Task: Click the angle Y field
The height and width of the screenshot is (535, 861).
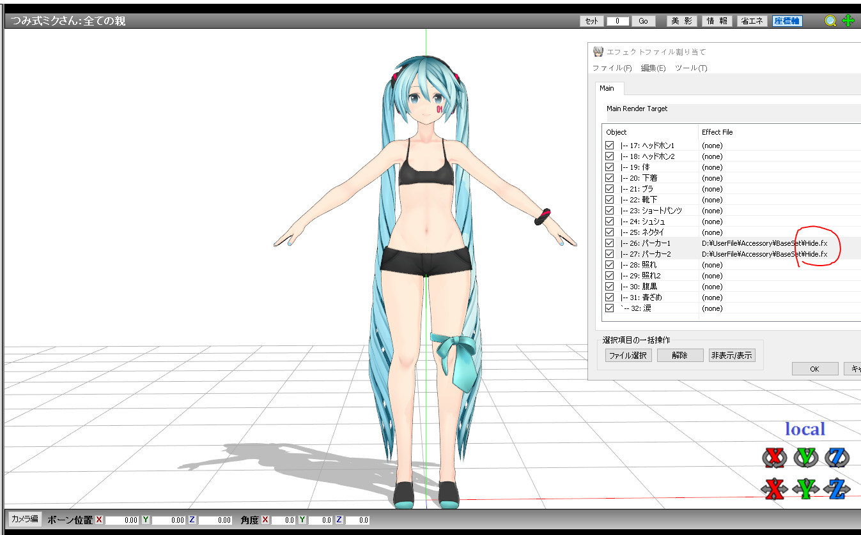Action: [x=320, y=520]
